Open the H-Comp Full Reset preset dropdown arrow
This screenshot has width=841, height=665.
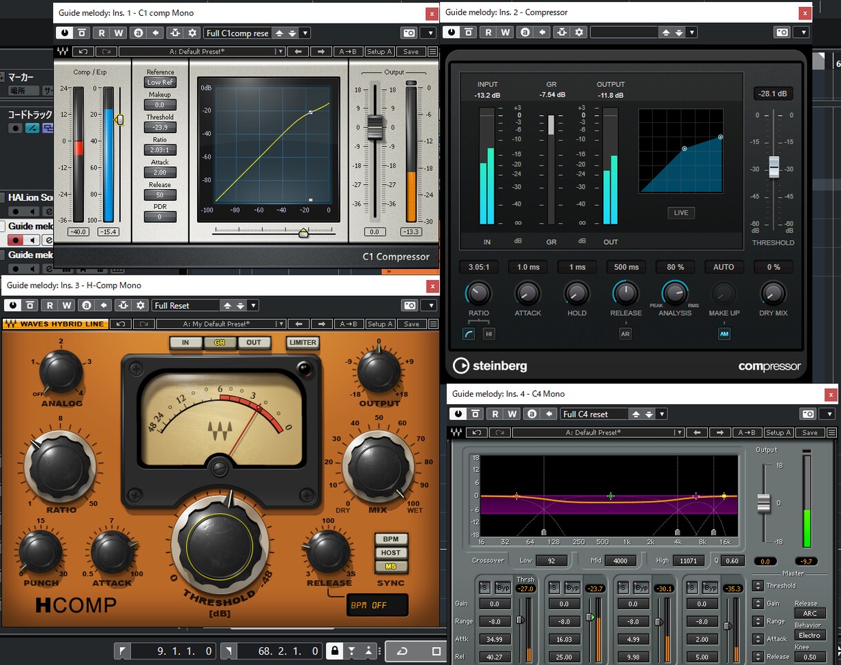253,306
